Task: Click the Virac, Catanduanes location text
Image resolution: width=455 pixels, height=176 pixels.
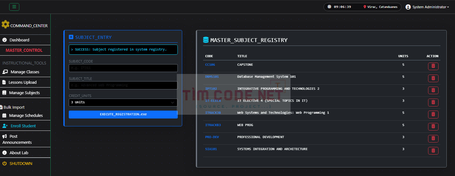Action: tap(382, 7)
